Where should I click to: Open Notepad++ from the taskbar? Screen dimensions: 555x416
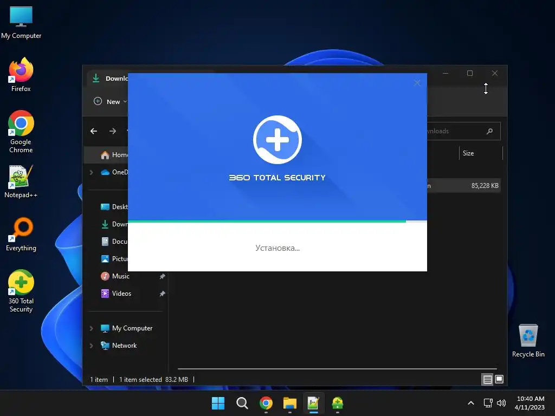tap(314, 403)
